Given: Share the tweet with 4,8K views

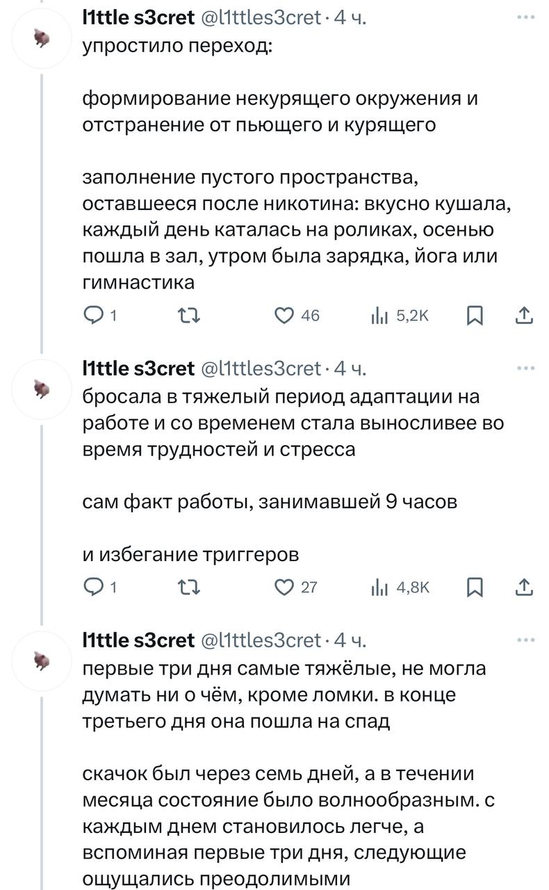Looking at the screenshot, I should pos(525,587).
